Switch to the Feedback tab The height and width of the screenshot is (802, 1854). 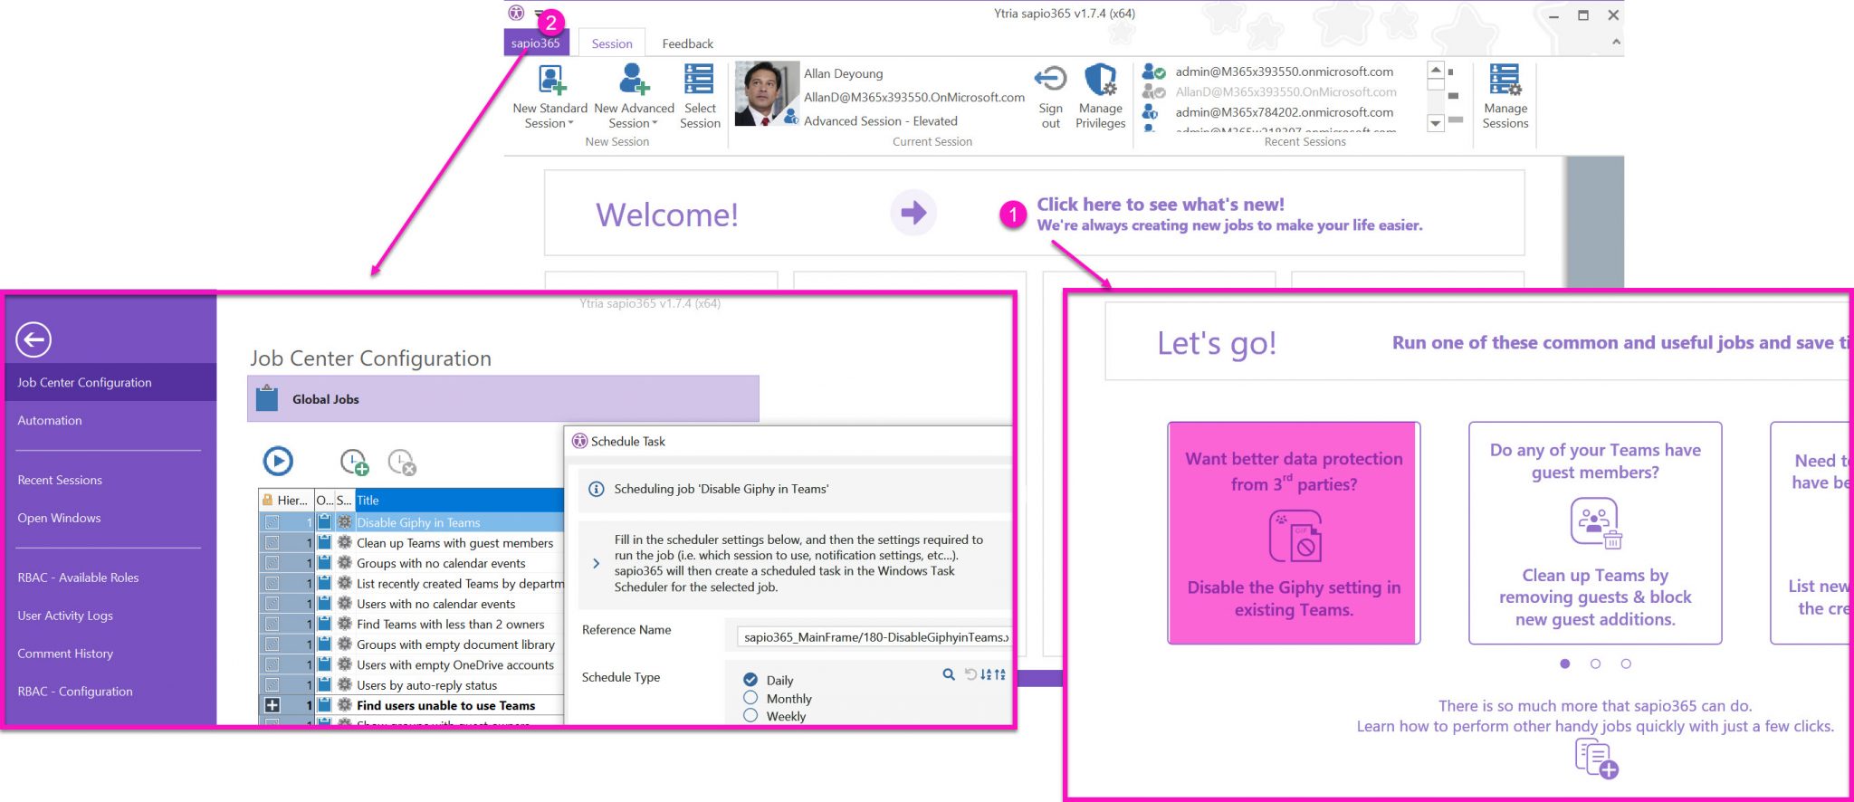click(x=687, y=43)
